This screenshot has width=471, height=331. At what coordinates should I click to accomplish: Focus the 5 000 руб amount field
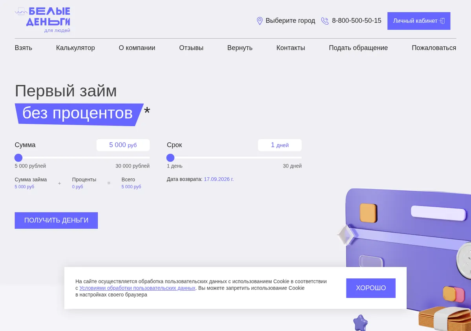pyautogui.click(x=123, y=145)
